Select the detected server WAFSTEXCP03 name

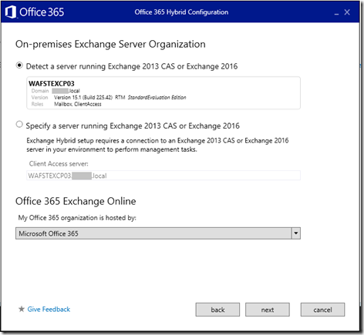(x=52, y=84)
